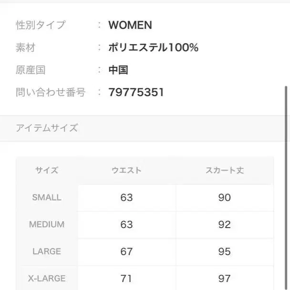Select the MEDIUM size row label
Screen dimensions: 290x290
[x=47, y=225]
